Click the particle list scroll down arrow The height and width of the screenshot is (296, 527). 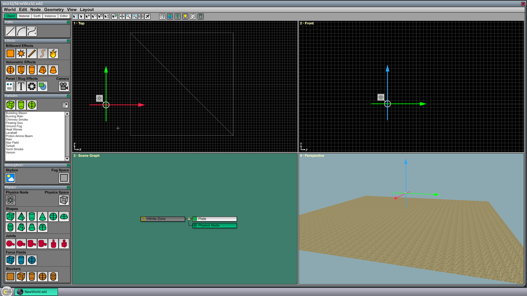pos(67,159)
